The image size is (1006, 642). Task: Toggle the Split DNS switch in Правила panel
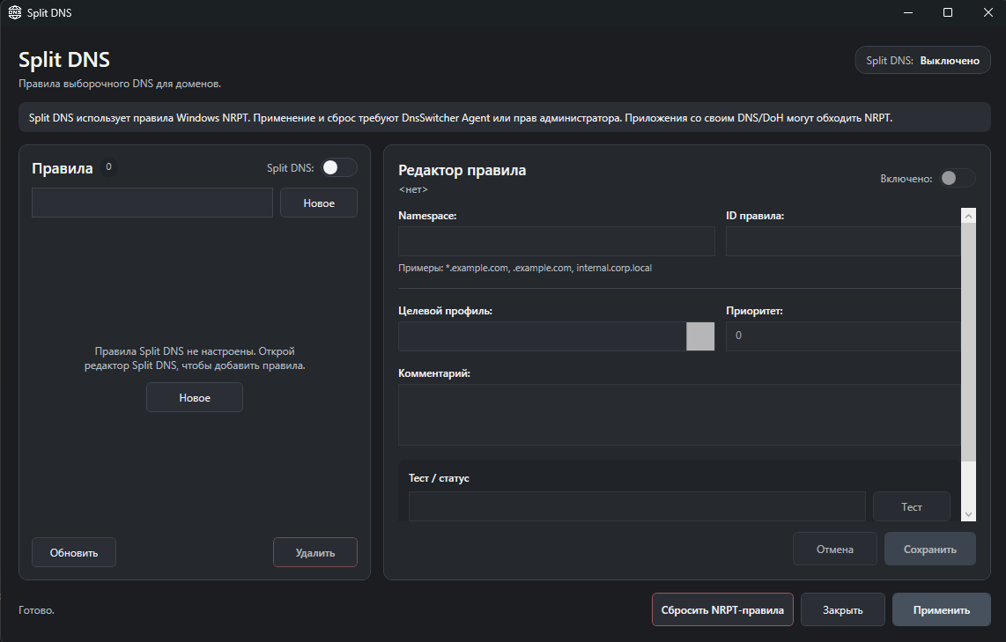tap(339, 167)
